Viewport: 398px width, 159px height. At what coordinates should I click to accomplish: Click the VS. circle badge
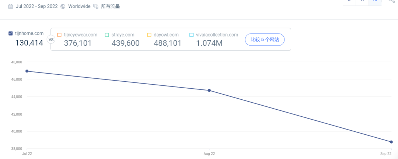pos(51,39)
